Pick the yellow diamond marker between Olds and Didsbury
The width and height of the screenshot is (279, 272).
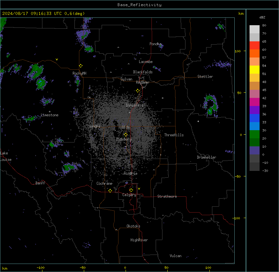[x=126, y=135]
